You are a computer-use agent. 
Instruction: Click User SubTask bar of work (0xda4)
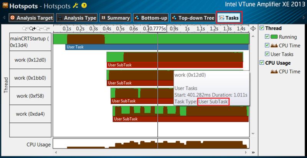coord(181,119)
